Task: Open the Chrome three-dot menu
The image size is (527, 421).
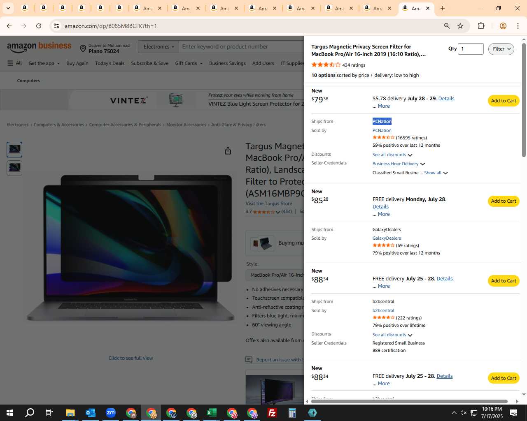Action: pos(518,26)
